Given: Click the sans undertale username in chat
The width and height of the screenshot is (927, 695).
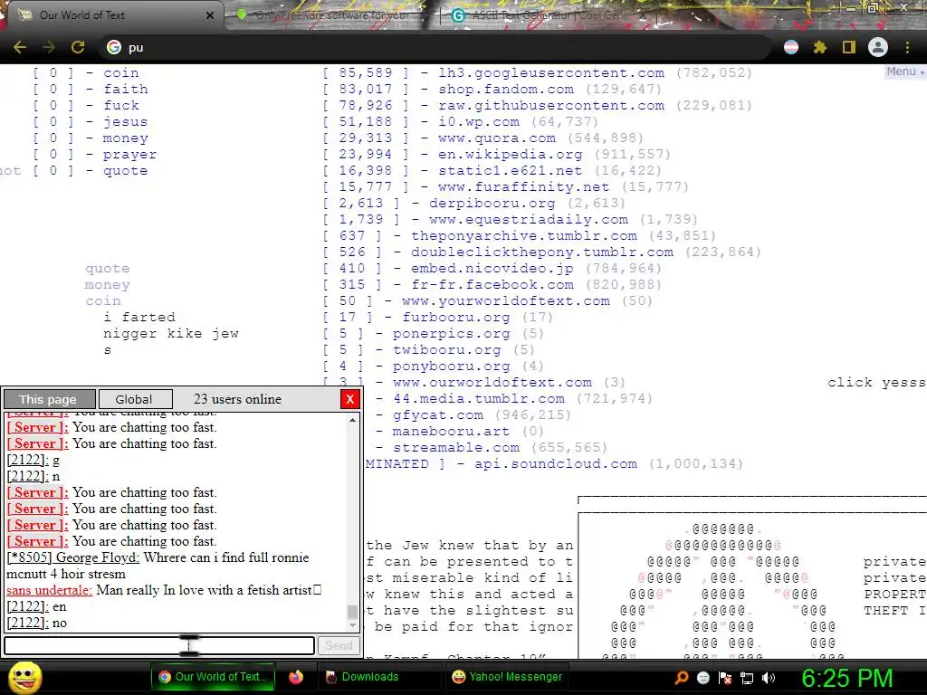Looking at the screenshot, I should 49,590.
